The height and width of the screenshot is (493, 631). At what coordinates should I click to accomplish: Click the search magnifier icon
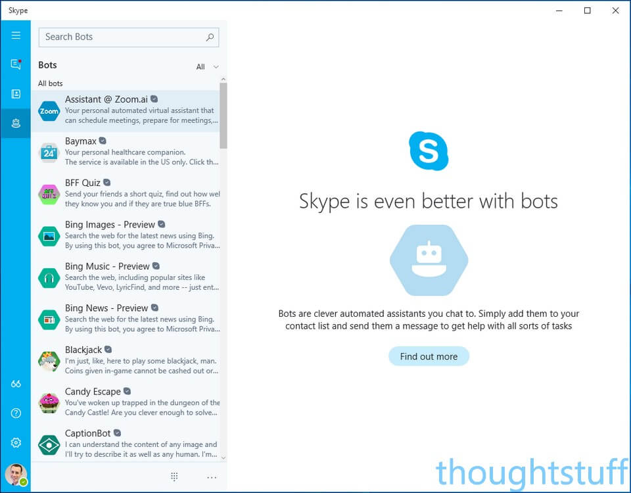(x=210, y=37)
